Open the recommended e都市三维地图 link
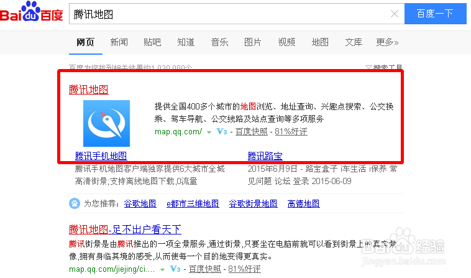This screenshot has height=278, width=471. (193, 204)
